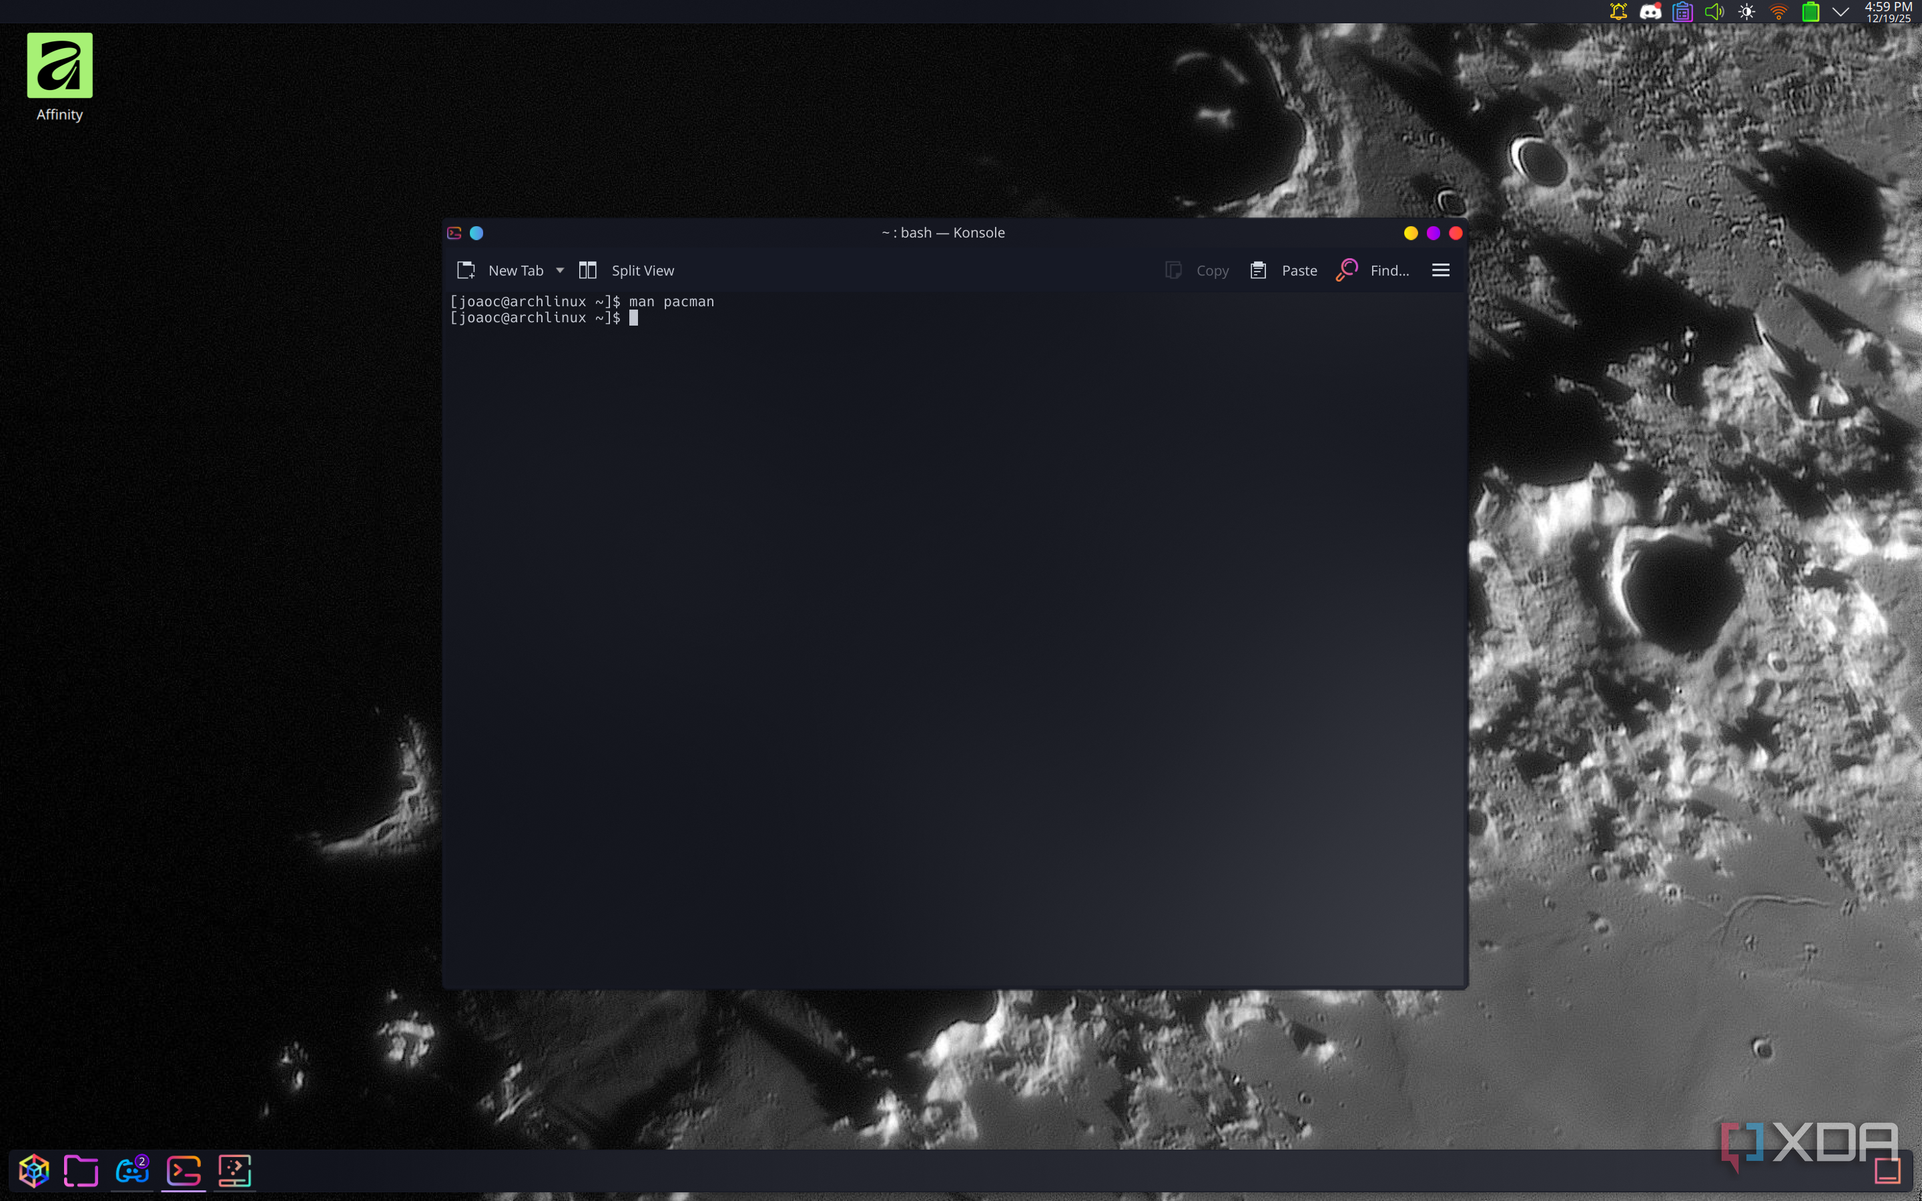Screen dimensions: 1922x1201
Task: Click the Konsole window menu icon in titlebar
Action: coord(454,233)
